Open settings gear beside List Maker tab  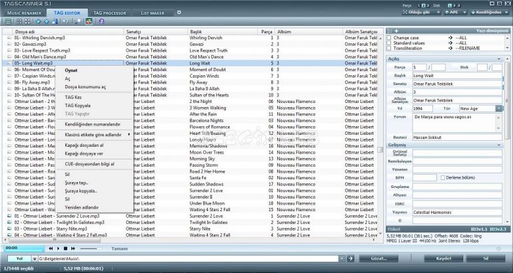[179, 13]
